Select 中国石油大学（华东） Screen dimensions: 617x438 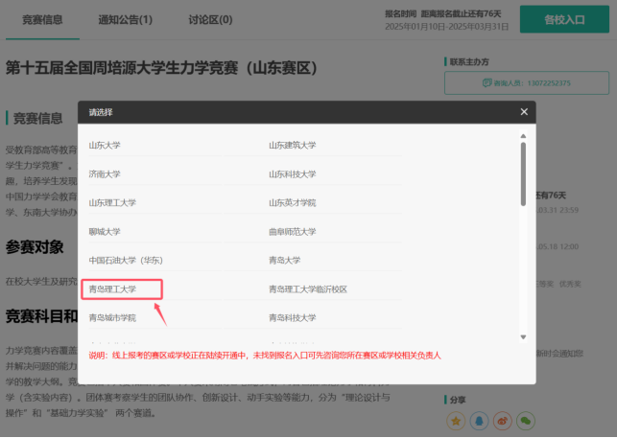126,261
